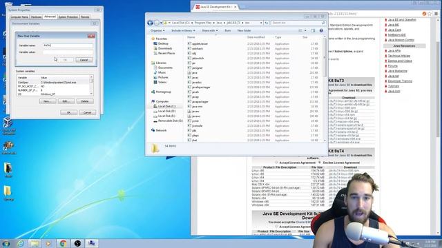Viewport: 442px width, 248px height.
Task: Open the Windows Start menu orb
Action: (6, 243)
